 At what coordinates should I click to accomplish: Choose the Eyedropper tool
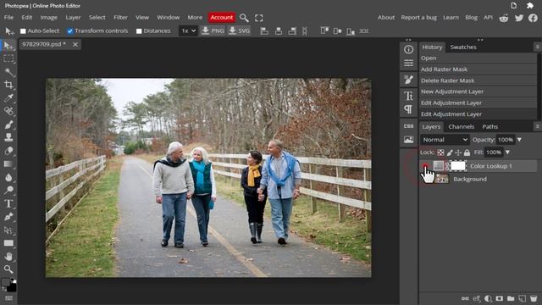click(x=8, y=98)
